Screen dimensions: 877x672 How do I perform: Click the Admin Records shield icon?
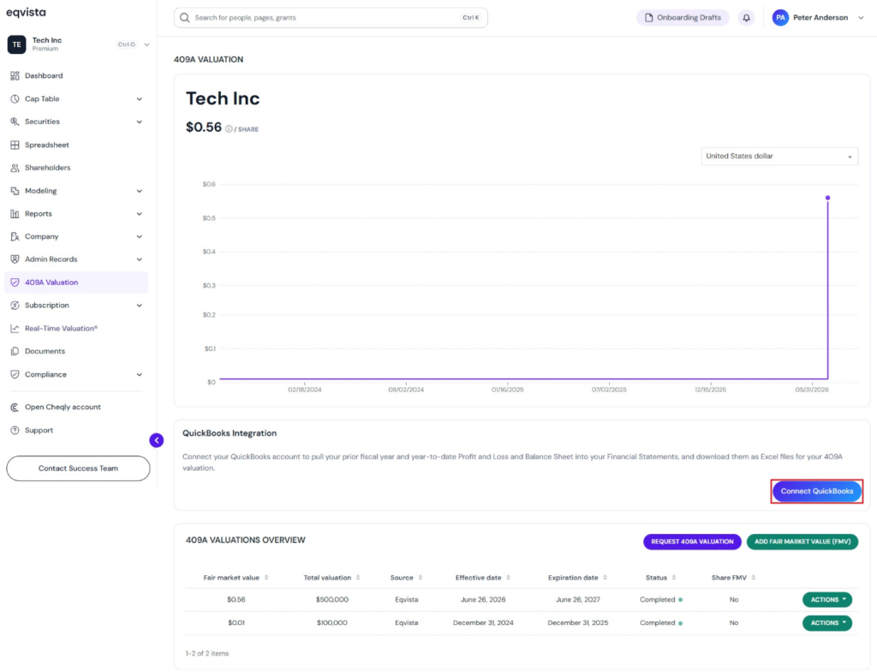[15, 259]
